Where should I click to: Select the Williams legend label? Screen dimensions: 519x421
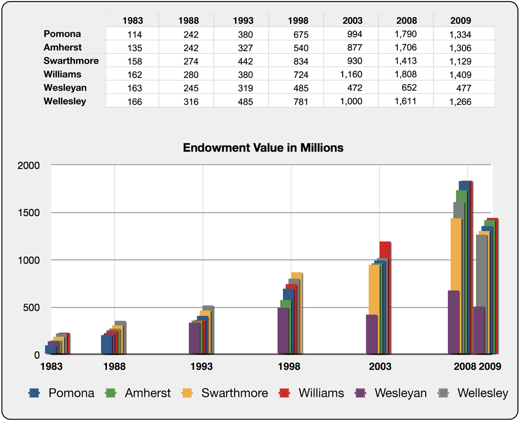(x=321, y=393)
